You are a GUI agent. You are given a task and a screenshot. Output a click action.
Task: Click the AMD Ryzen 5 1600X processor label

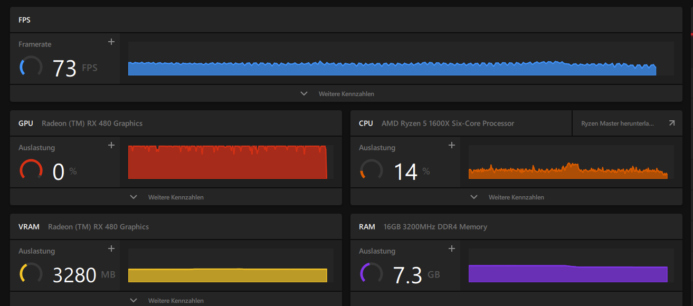click(x=448, y=123)
